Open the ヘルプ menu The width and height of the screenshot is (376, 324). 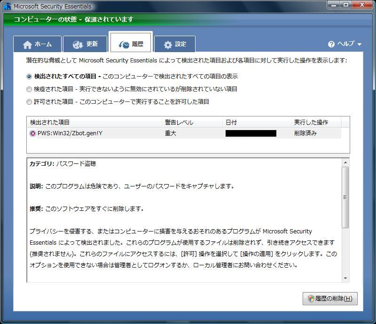click(x=345, y=44)
